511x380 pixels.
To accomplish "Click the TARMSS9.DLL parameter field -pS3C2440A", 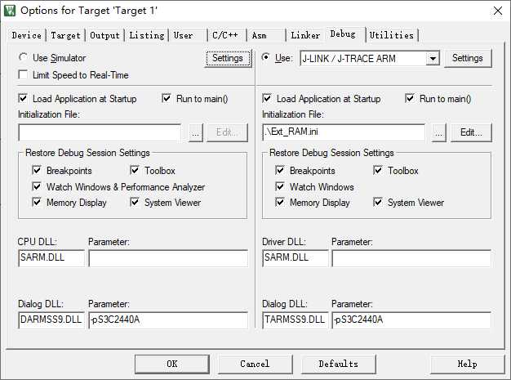I will [x=411, y=320].
